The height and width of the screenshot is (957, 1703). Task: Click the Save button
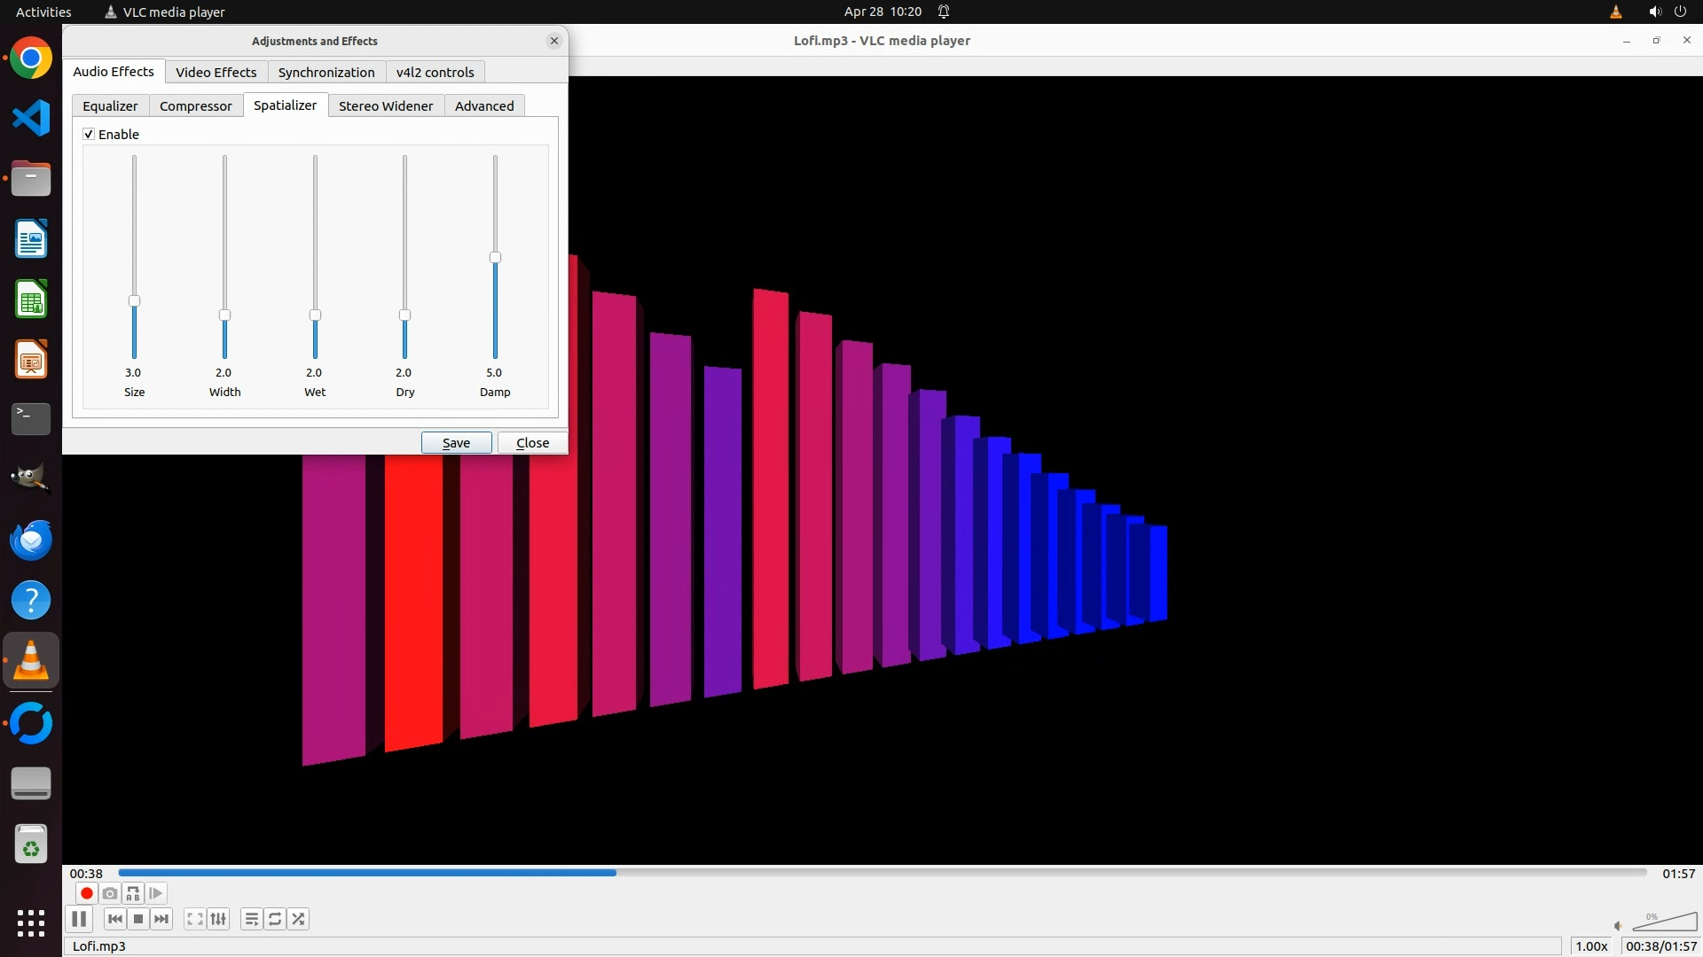point(456,442)
